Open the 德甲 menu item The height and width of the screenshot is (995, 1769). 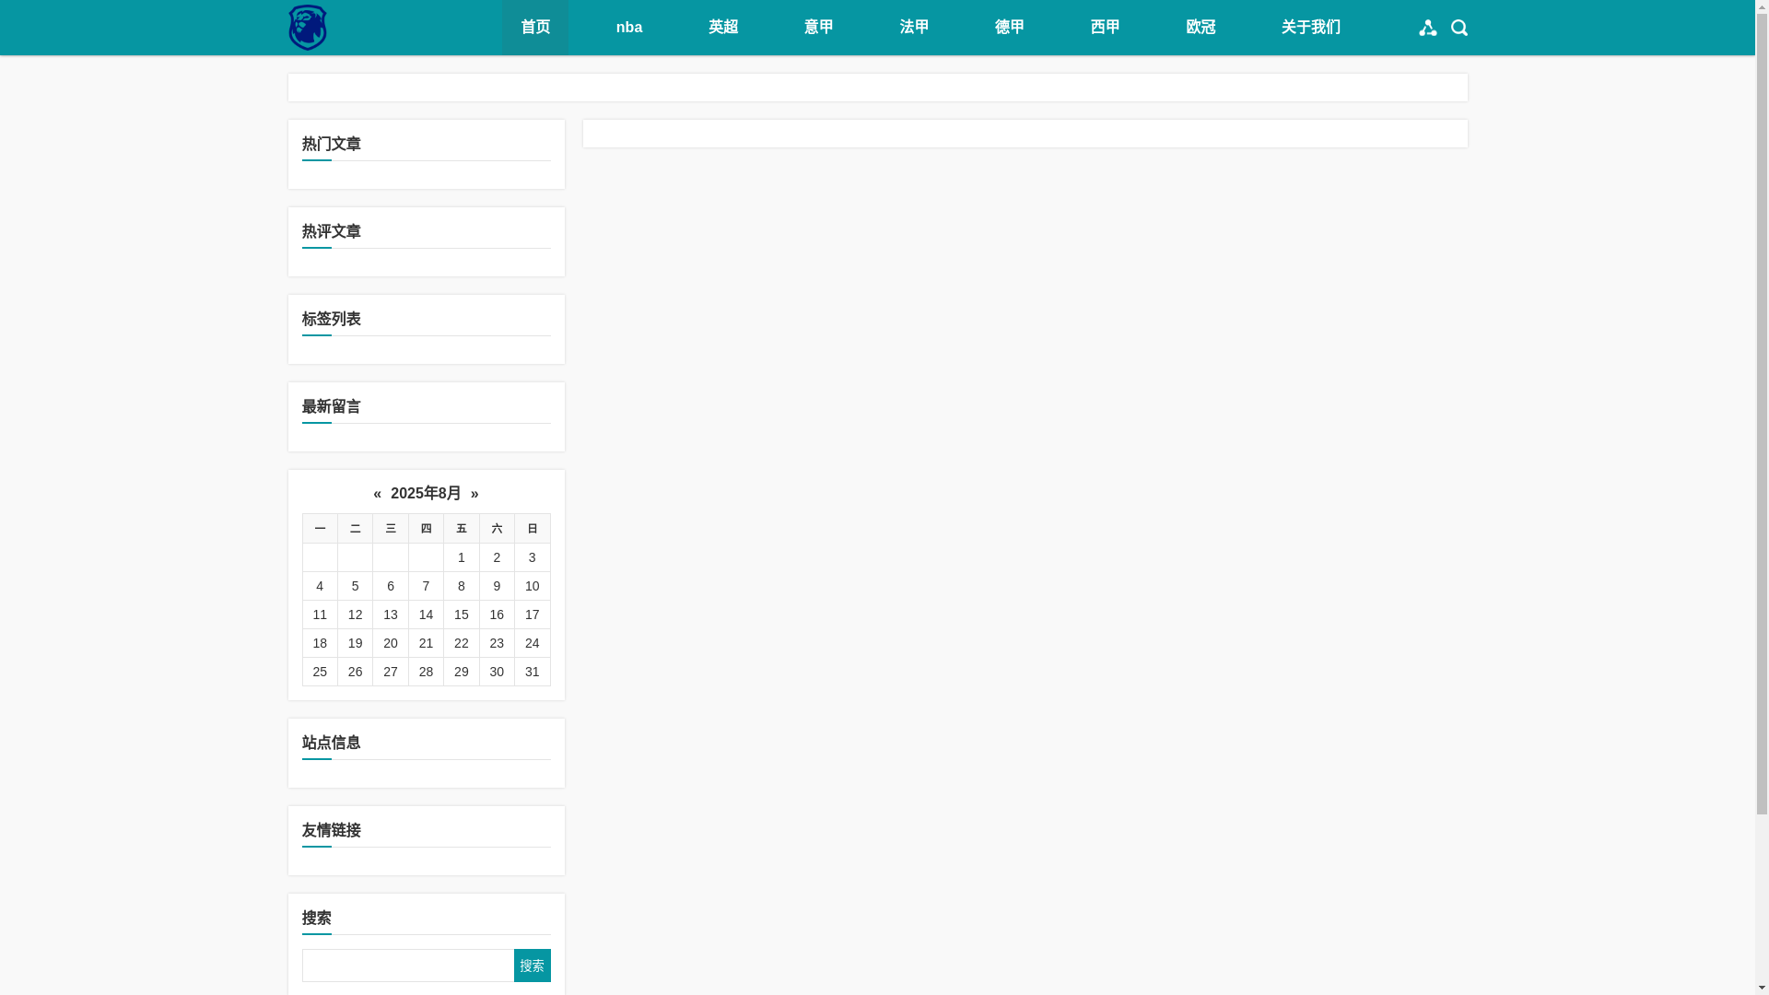click(1010, 28)
